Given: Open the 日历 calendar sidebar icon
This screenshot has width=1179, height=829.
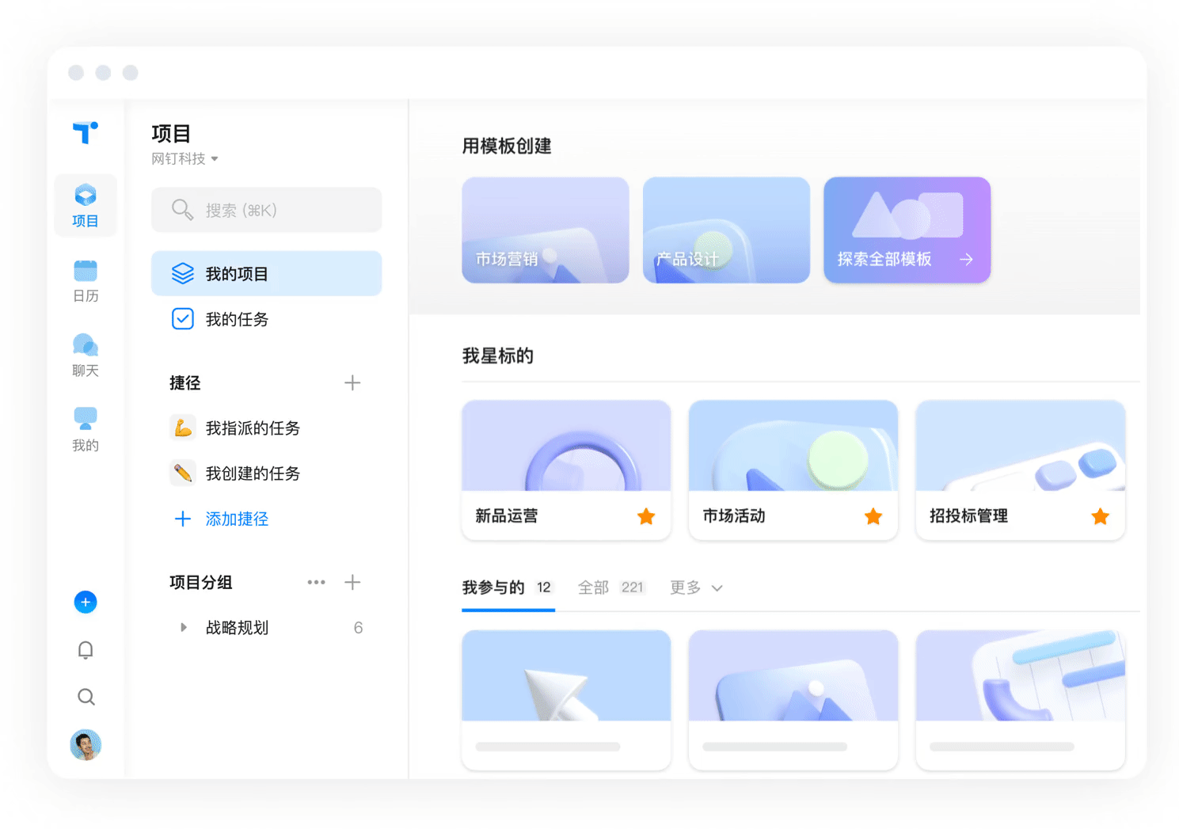Looking at the screenshot, I should point(85,280).
